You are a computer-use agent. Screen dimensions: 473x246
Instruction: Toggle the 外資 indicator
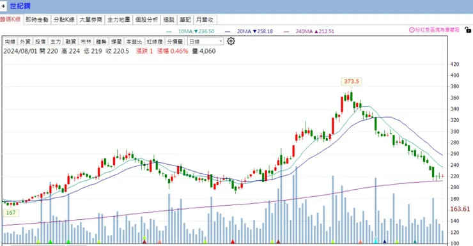25,42
